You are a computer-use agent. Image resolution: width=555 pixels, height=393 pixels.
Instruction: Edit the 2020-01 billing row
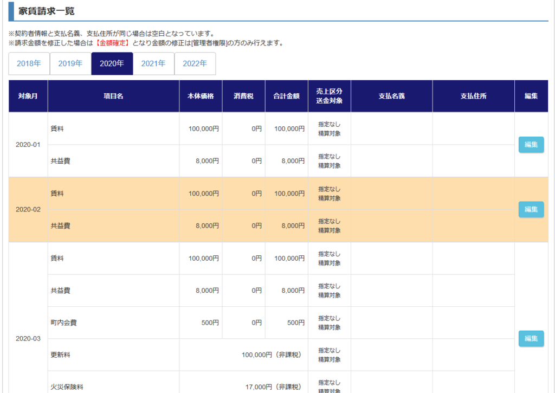click(531, 144)
